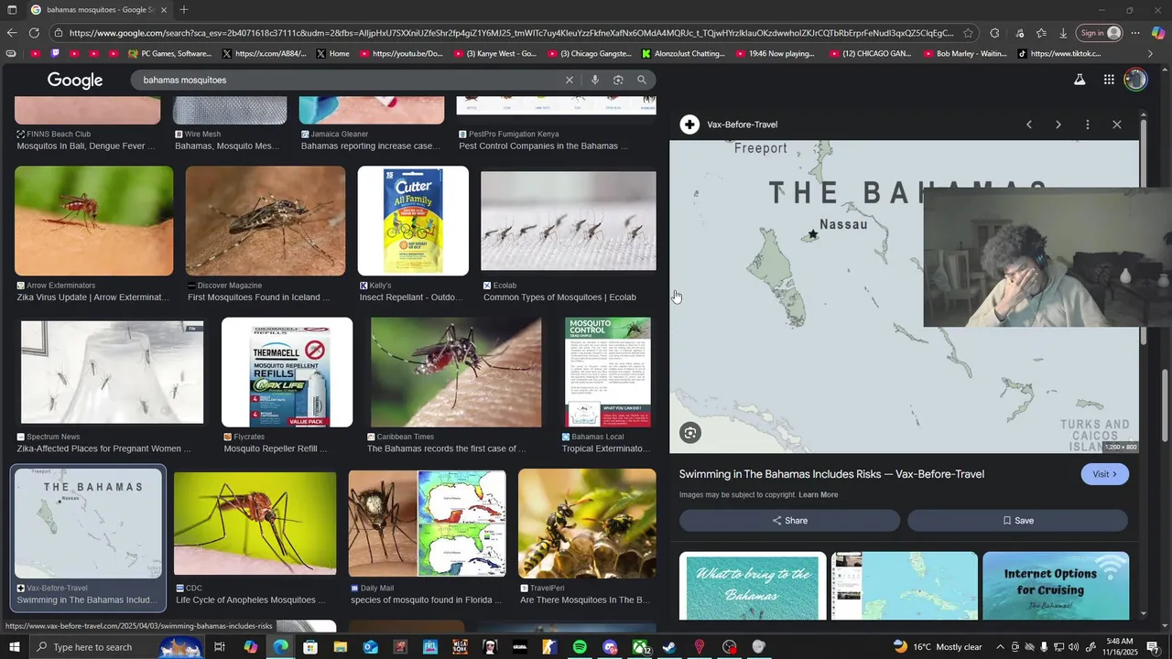
Task: Open 'Internet Options for Cruising' related image
Action: coord(1056,586)
